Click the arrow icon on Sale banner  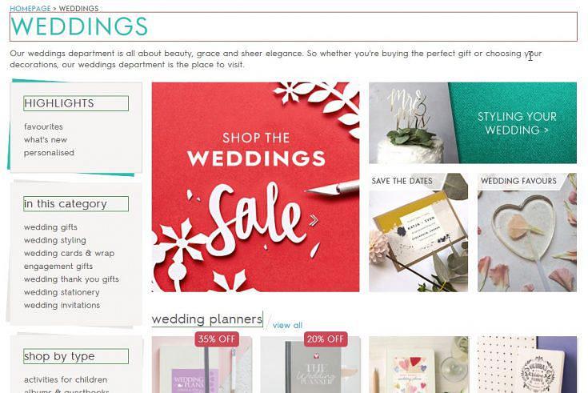coord(314,220)
